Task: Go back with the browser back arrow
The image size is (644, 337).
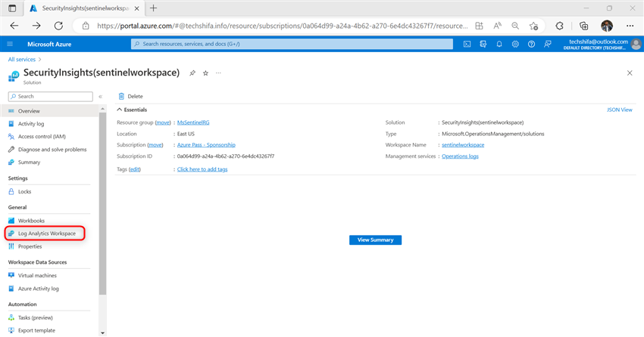Action: click(14, 26)
